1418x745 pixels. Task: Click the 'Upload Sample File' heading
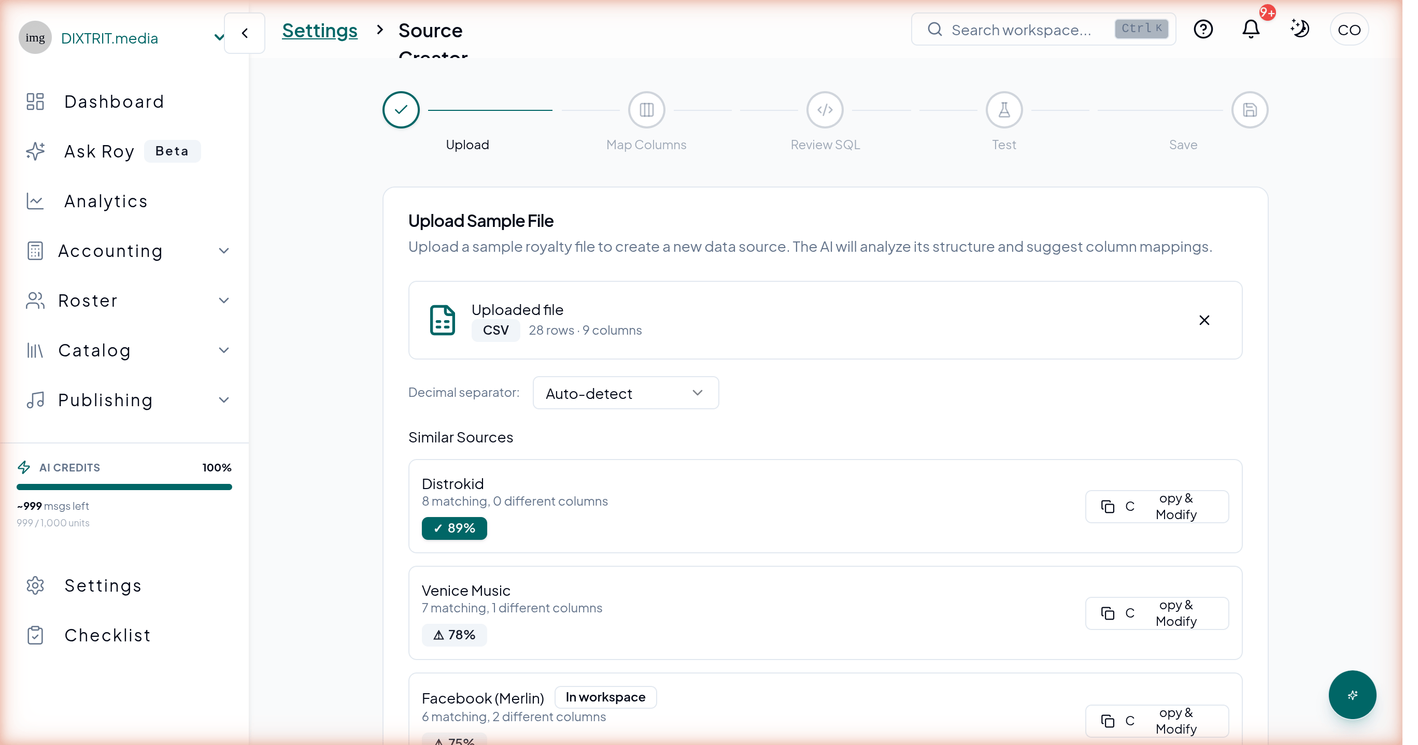[x=481, y=221]
